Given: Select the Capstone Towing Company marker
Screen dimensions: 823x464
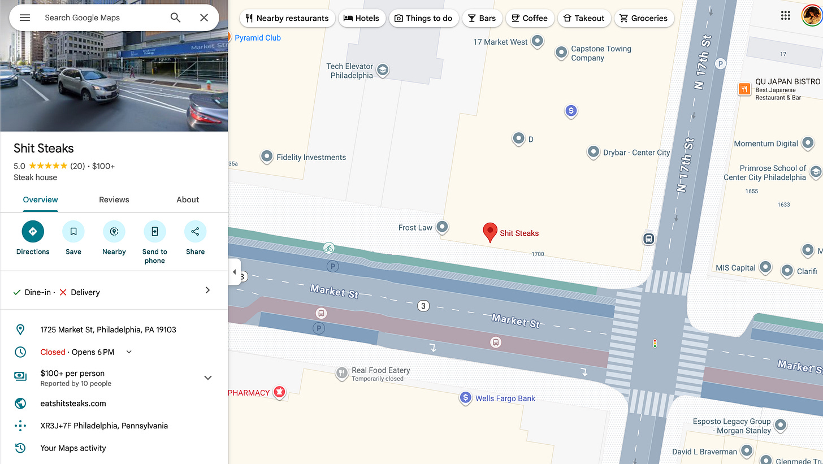Looking at the screenshot, I should 561,53.
